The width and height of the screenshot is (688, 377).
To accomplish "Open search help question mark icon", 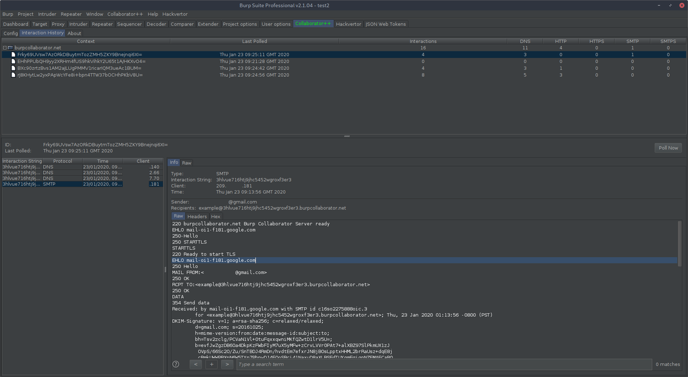I will [176, 364].
